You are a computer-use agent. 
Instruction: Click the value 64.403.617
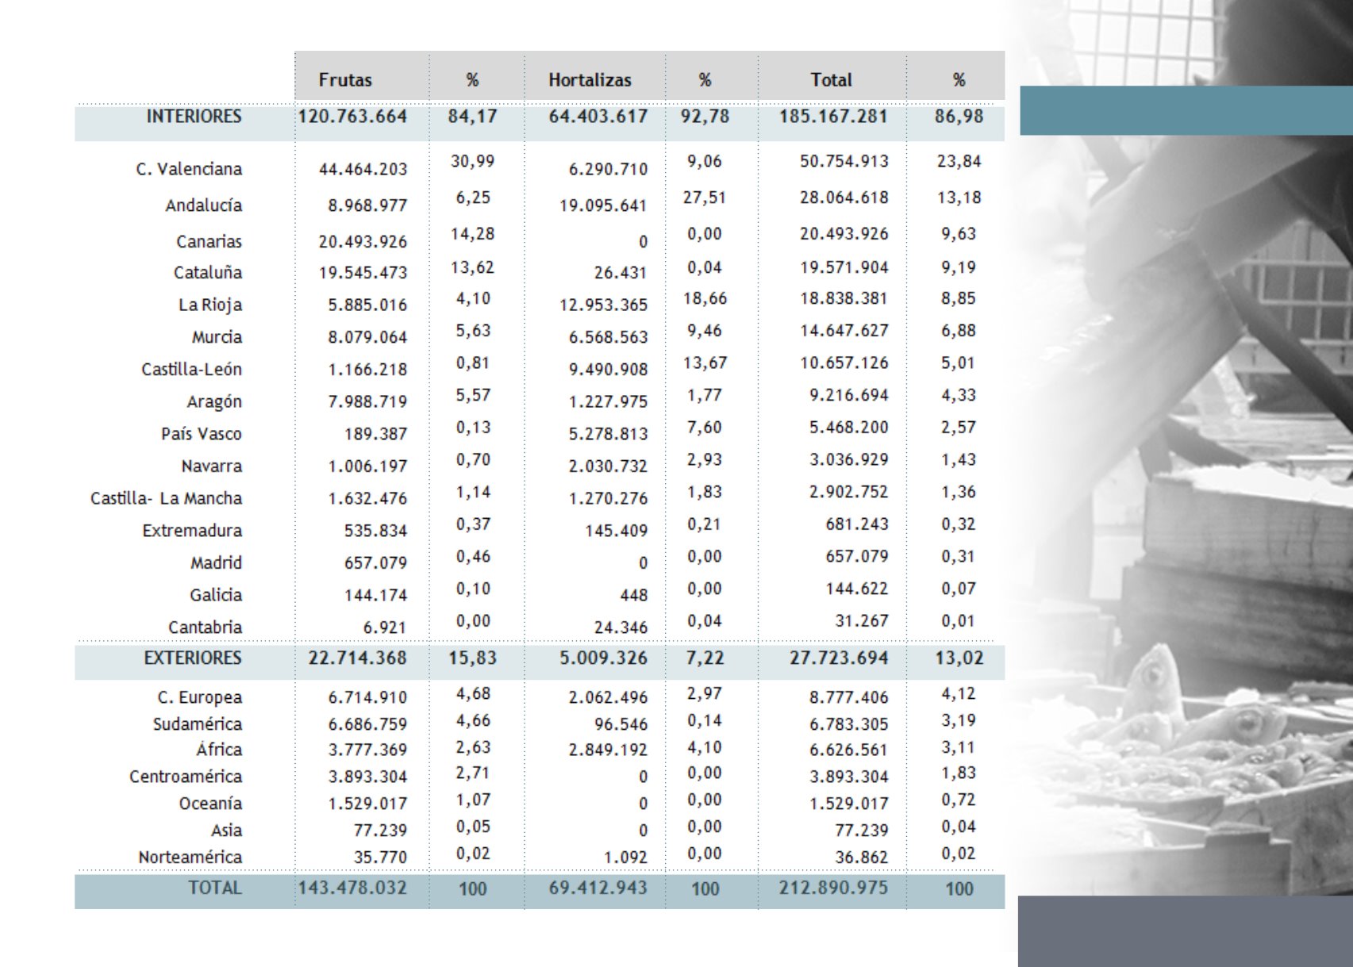(x=598, y=117)
